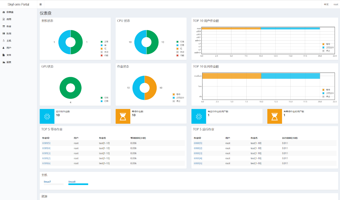The image size is (340, 200).
Task: Toggle the 正在运行 legend in TOP 10 队列作业数 chart
Action: [x=328, y=93]
